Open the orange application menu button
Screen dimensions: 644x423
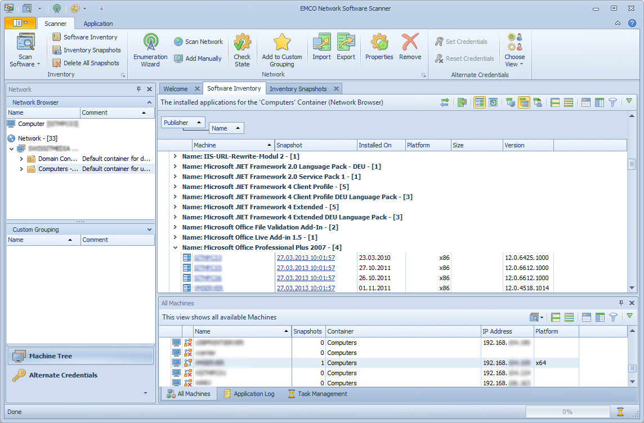tap(20, 23)
